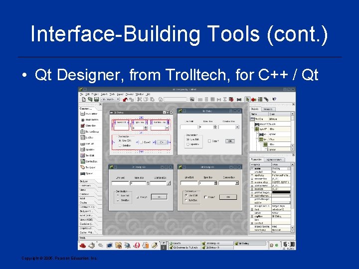Select Line Edit radio in beige preview dialog

(186, 195)
